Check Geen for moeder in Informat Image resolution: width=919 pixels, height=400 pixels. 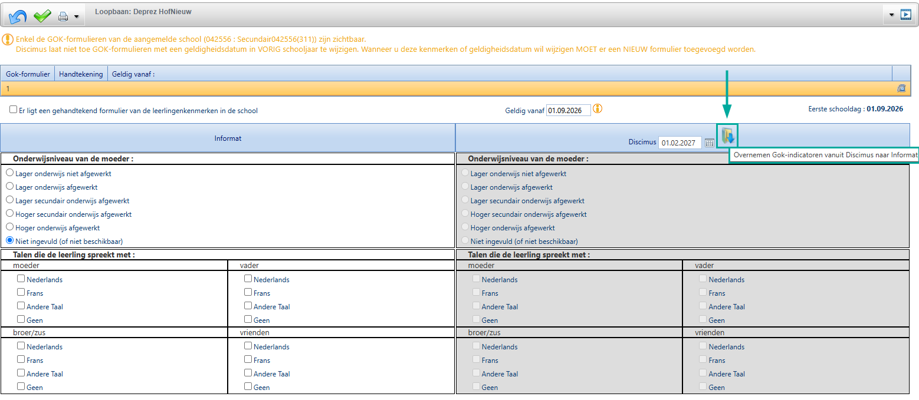pyautogui.click(x=21, y=319)
